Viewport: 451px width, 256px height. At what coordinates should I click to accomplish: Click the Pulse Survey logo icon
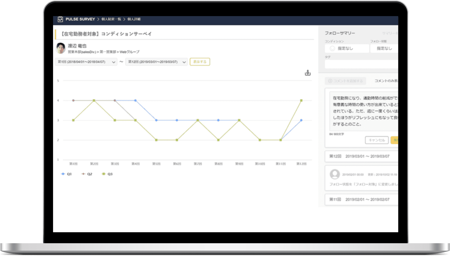click(x=60, y=19)
